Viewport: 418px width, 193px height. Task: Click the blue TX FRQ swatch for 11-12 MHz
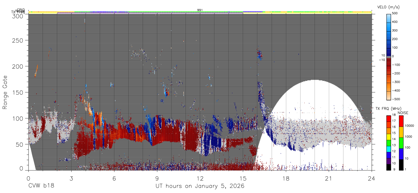point(389,155)
